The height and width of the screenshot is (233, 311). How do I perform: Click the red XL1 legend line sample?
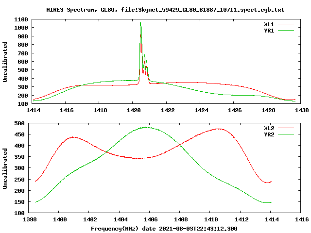(286, 24)
